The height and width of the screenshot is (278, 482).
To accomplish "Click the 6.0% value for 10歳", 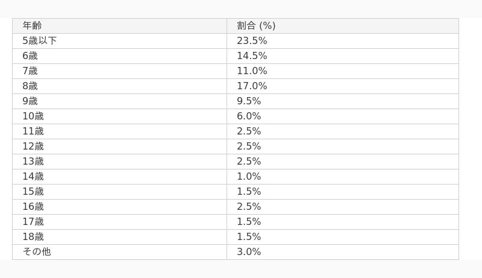I will pyautogui.click(x=249, y=116).
